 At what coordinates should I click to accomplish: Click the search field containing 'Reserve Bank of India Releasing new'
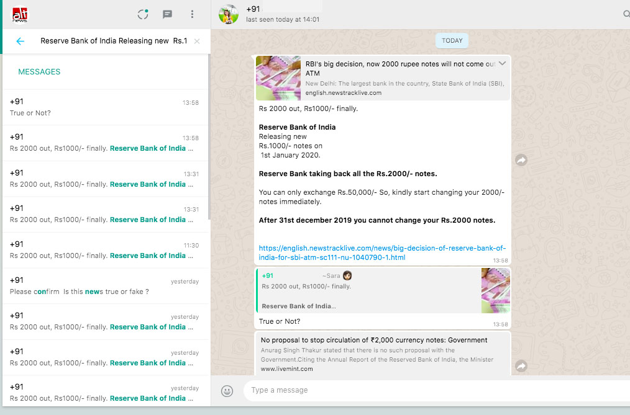tap(114, 41)
